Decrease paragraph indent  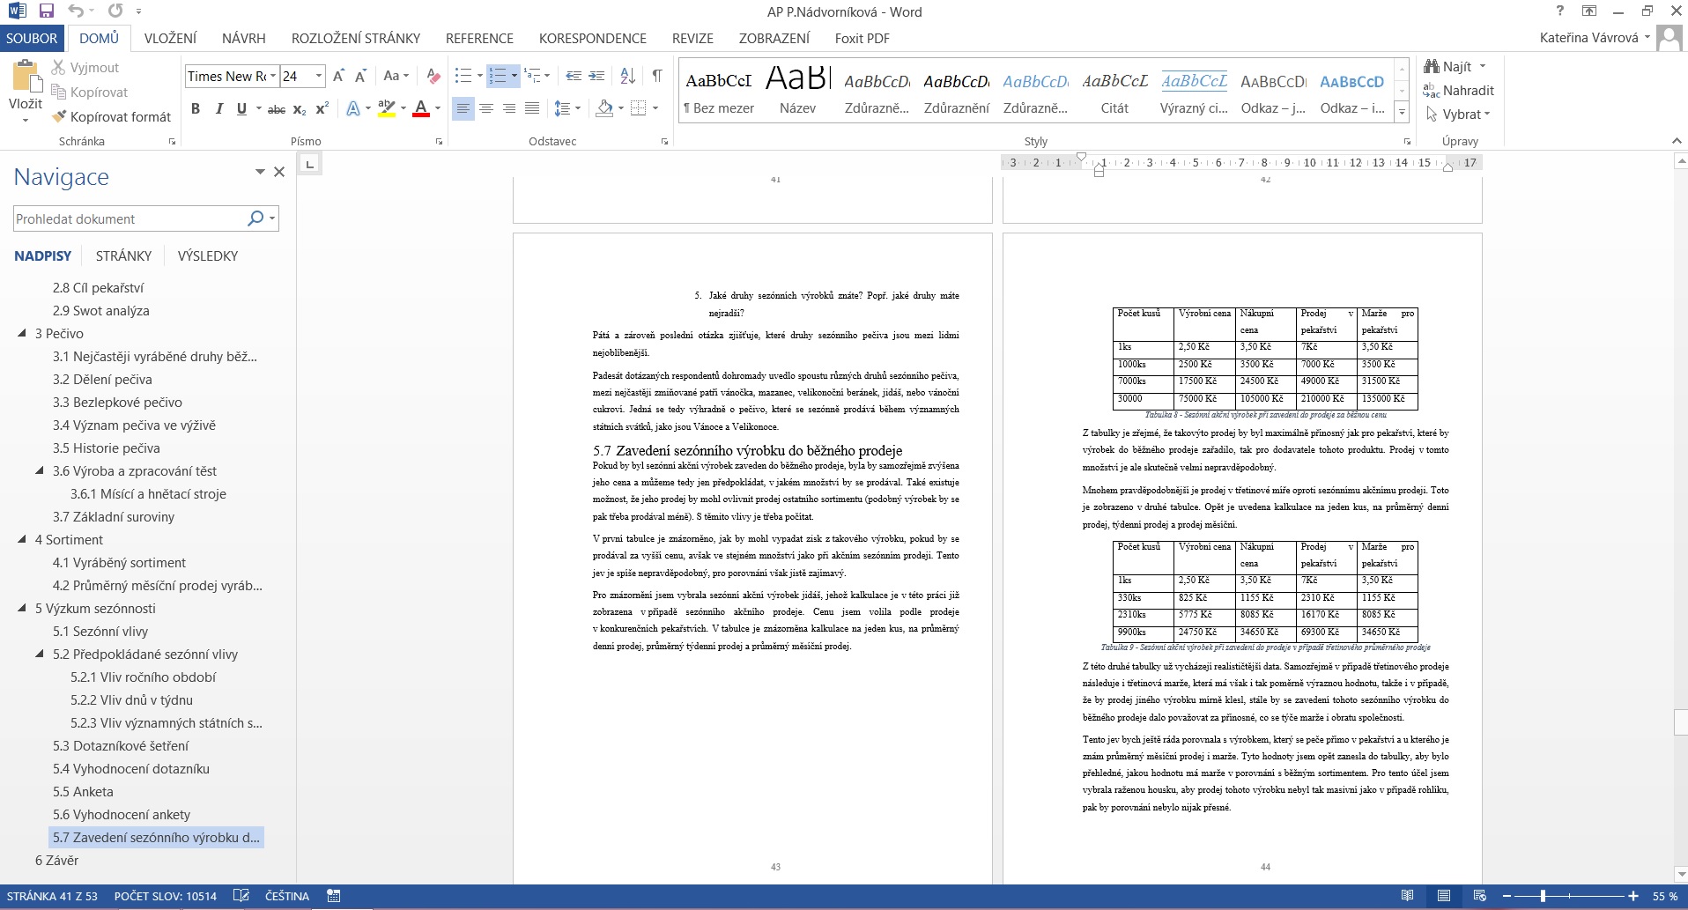[574, 77]
